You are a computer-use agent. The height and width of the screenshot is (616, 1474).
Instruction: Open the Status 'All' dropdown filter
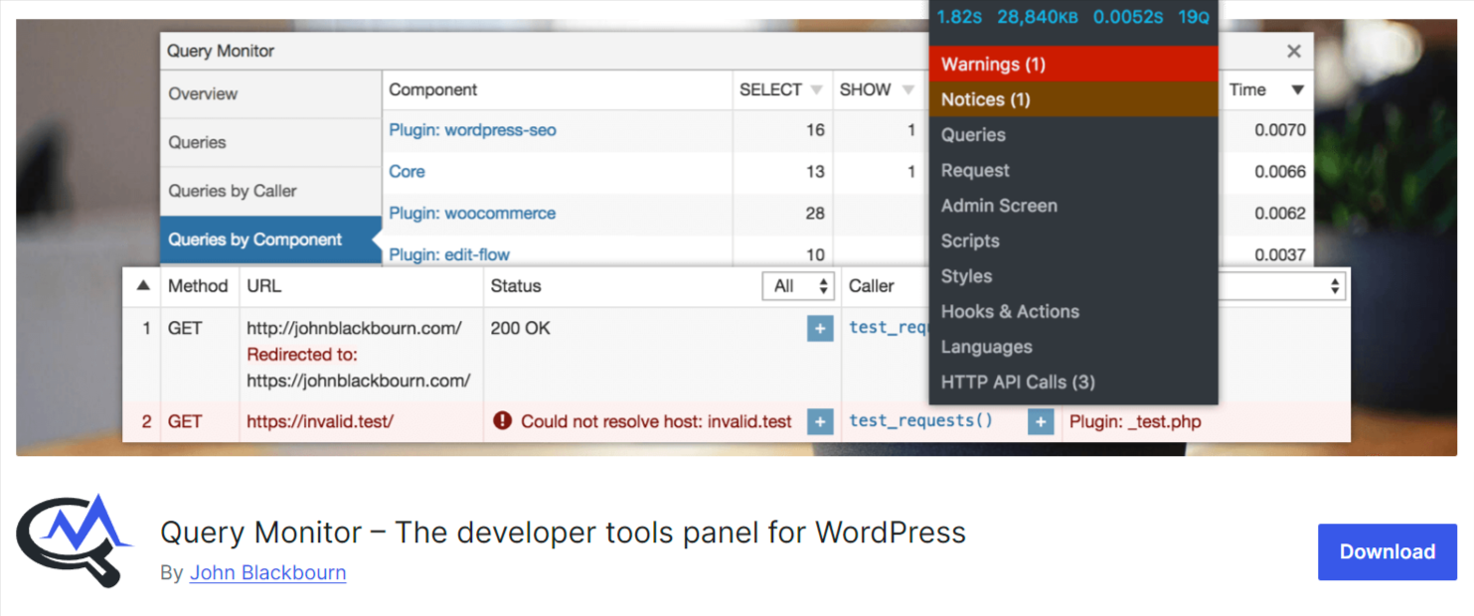coord(798,286)
